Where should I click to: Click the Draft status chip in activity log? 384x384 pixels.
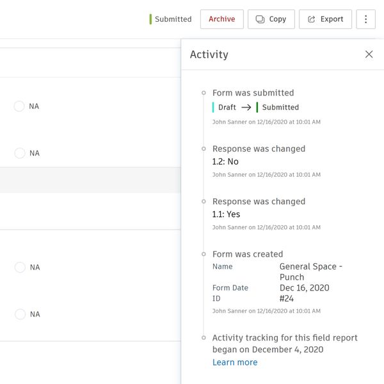click(226, 108)
